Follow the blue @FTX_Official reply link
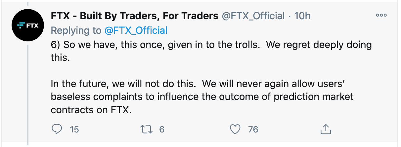Screen dimensions: 401x147 pyautogui.click(x=136, y=30)
